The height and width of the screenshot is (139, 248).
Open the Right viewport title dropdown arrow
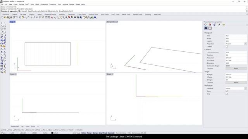point(112,74)
